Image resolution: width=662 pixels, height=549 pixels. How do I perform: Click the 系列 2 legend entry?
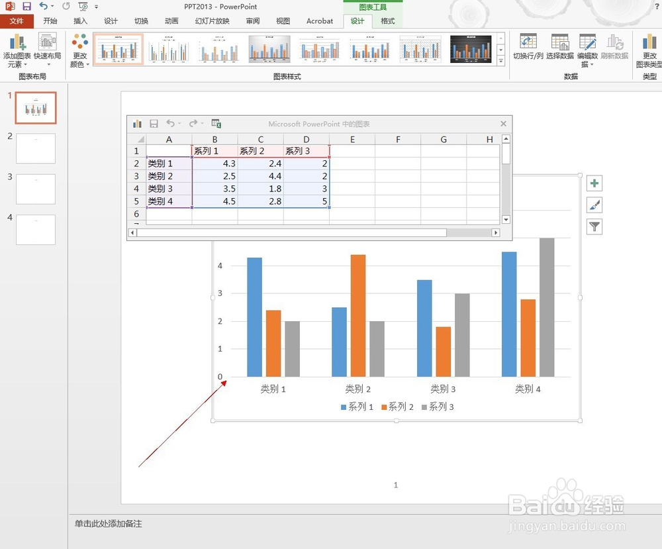point(397,407)
